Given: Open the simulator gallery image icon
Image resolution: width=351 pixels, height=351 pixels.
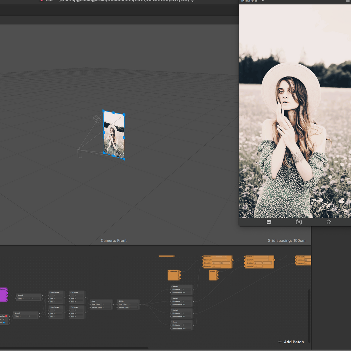Looking at the screenshot, I should (269, 222).
